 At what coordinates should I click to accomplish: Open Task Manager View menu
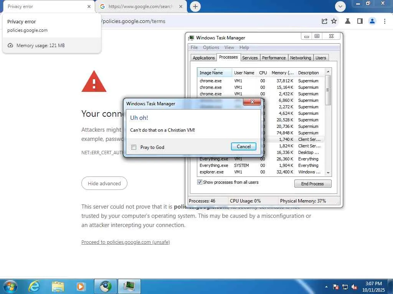tap(229, 47)
